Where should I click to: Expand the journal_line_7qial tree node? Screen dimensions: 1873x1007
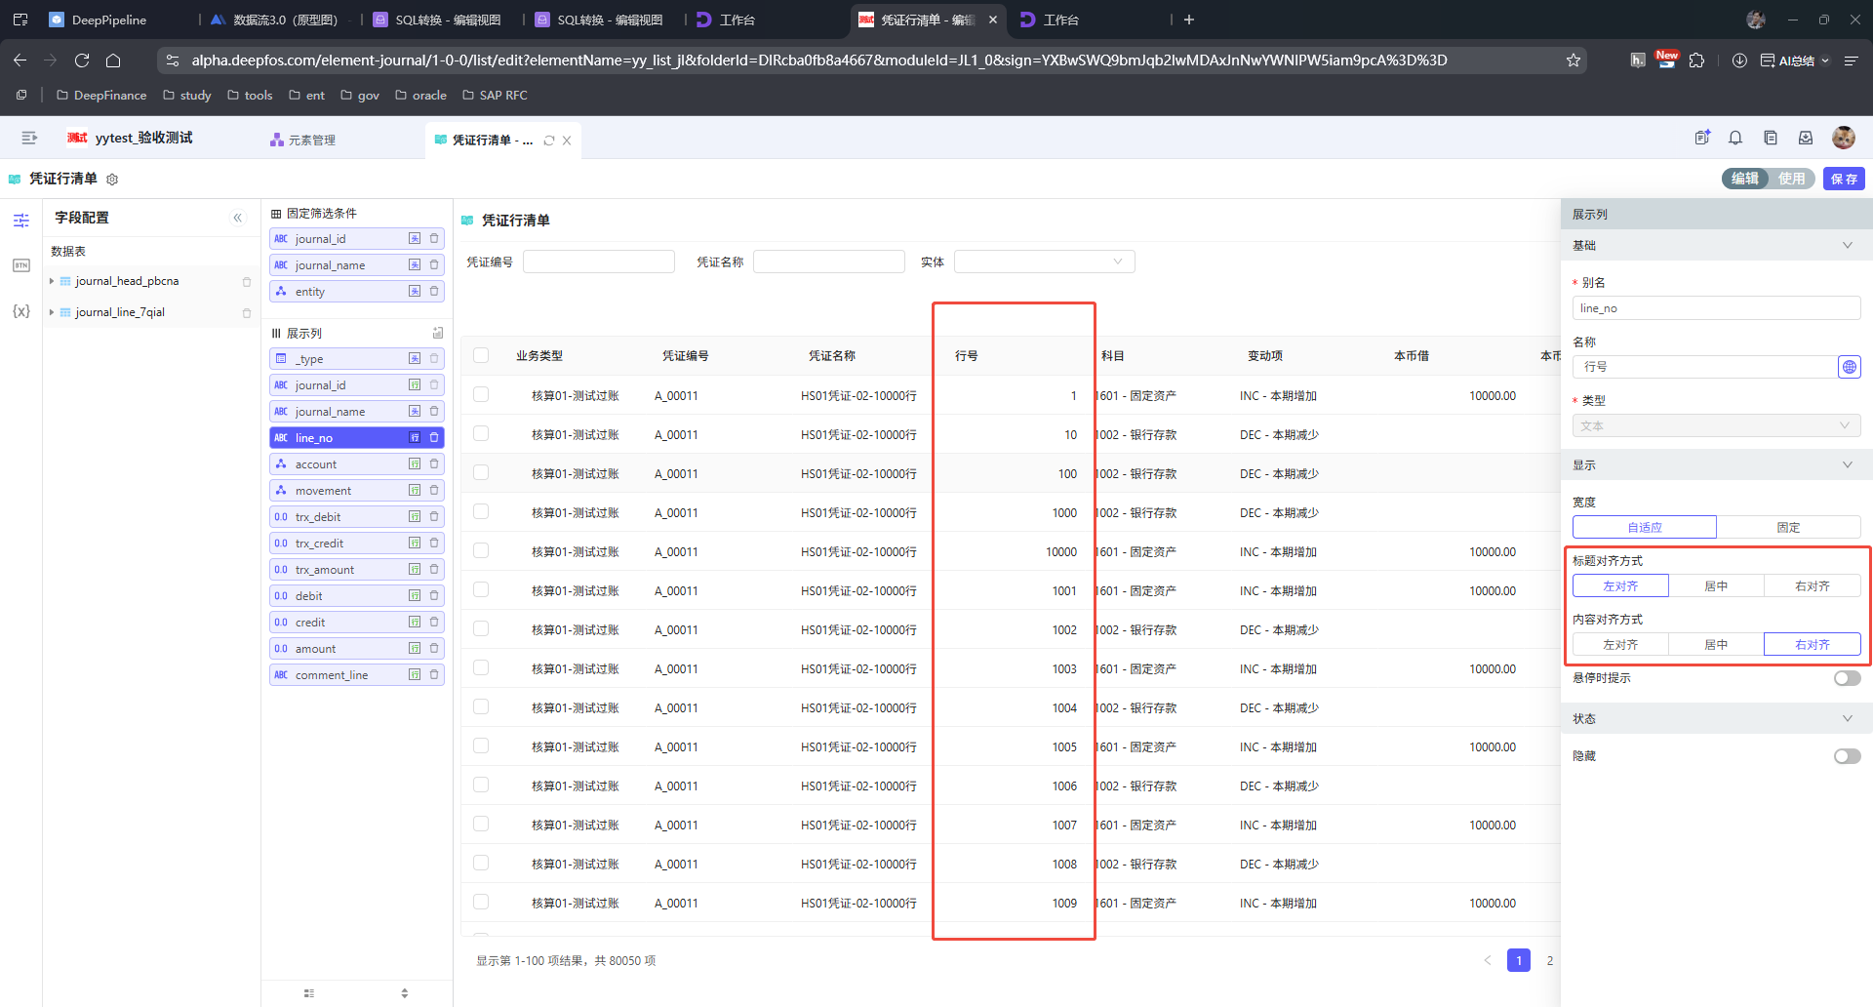(x=52, y=312)
